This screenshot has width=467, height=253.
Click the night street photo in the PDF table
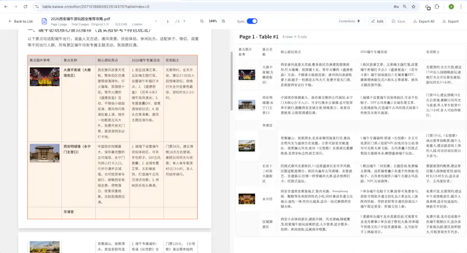pyautogui.click(x=45, y=77)
